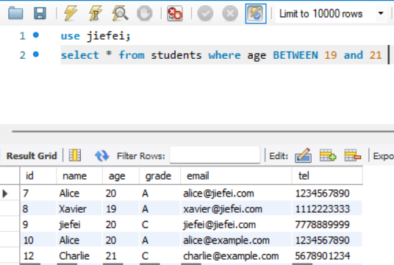Run Explain plan magnifier lightning icon
This screenshot has width=394, height=265.
click(x=120, y=13)
